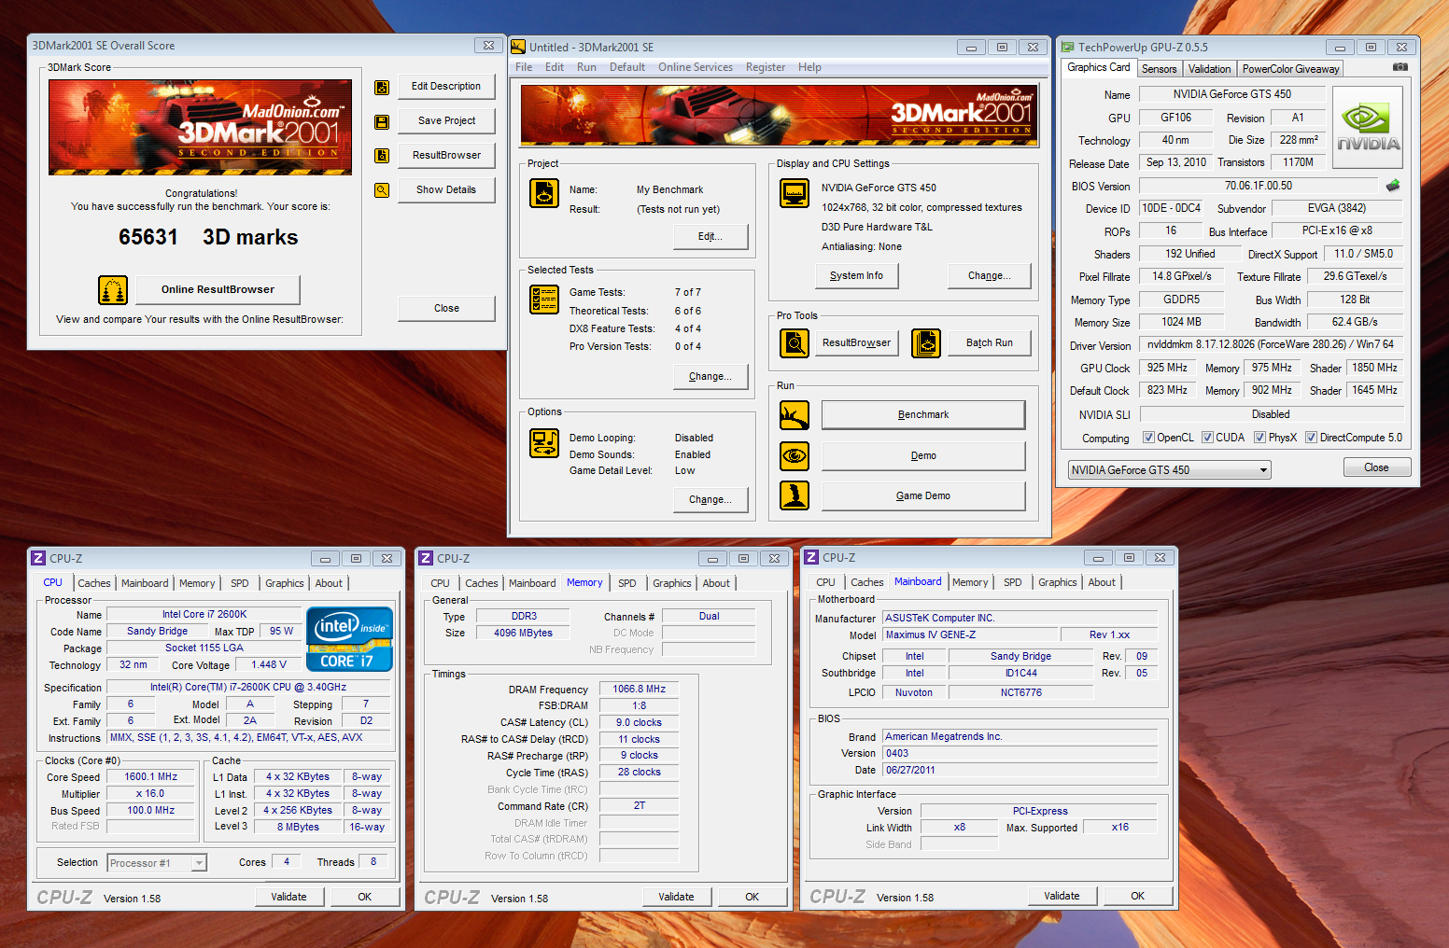Click Change button under Selected Tests
Image resolution: width=1449 pixels, height=948 pixels.
[710, 376]
